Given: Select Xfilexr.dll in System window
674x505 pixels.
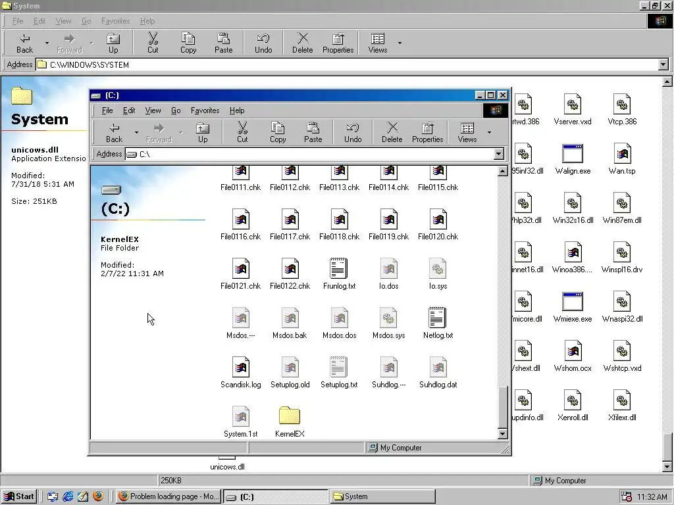Looking at the screenshot, I should (x=622, y=406).
